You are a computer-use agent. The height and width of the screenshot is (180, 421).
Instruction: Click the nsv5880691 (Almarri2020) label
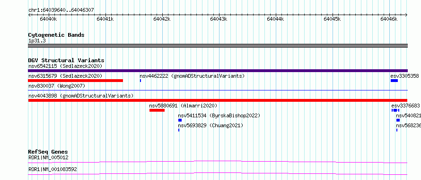(183, 106)
